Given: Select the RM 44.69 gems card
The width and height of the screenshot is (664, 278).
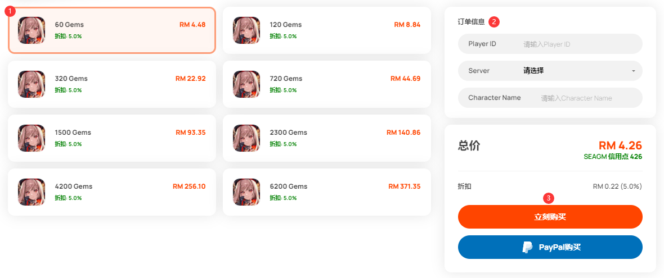Looking at the screenshot, I should [327, 84].
